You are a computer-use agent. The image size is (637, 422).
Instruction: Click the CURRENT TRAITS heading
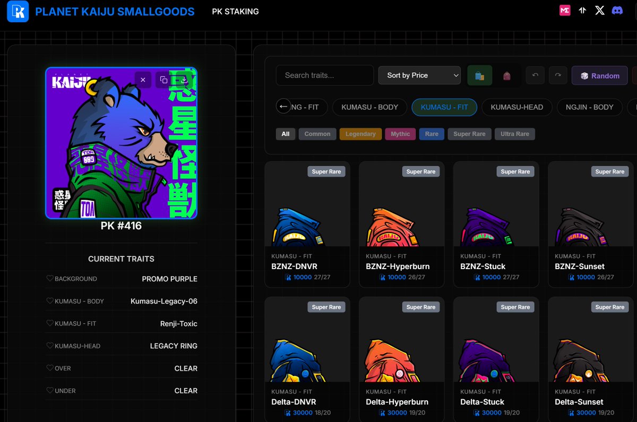[121, 259]
